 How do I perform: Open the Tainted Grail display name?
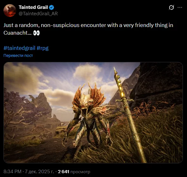(x=33, y=7)
